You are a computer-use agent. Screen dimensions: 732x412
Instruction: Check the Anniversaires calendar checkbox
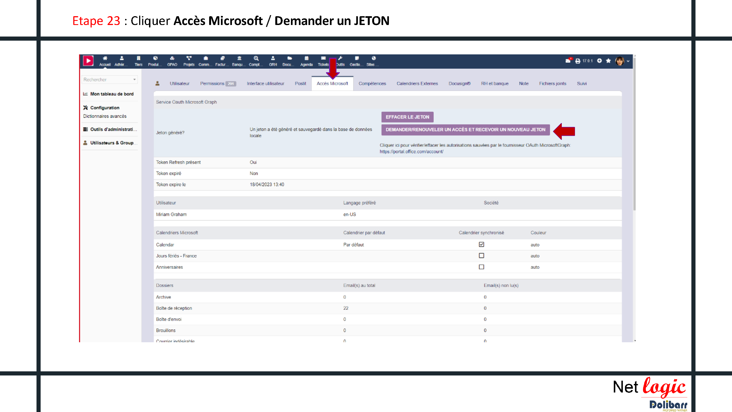(x=481, y=267)
